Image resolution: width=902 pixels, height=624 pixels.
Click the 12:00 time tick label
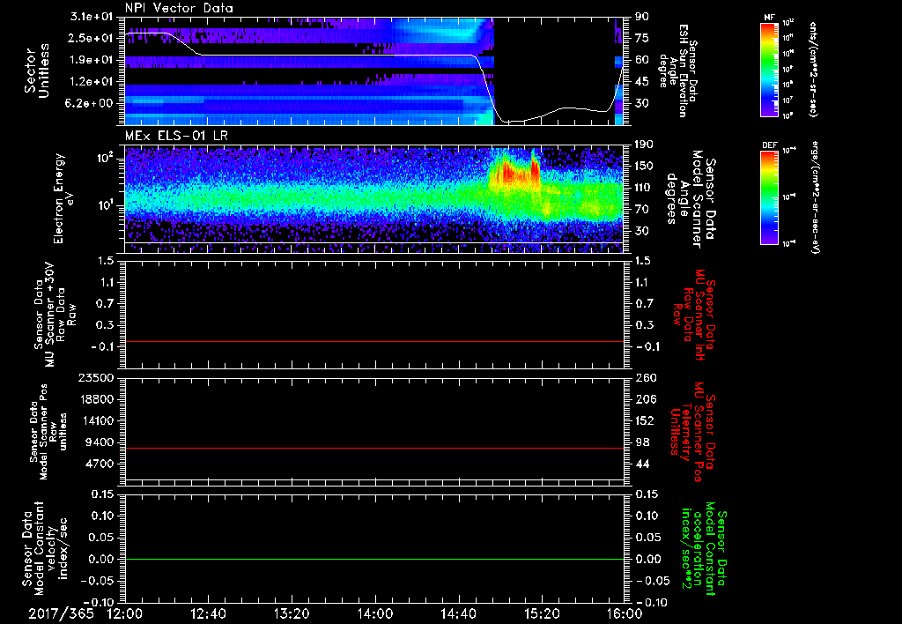125,613
